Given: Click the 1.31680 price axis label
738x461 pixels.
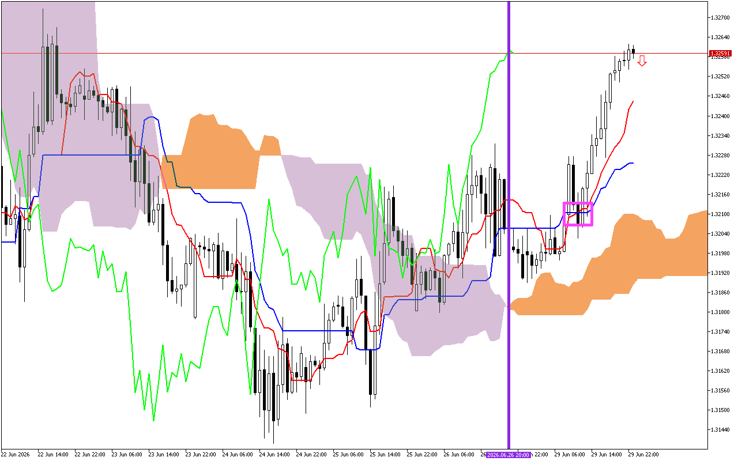Looking at the screenshot, I should 720,352.
